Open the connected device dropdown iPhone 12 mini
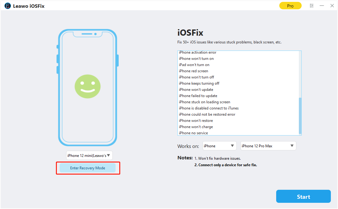 point(89,155)
